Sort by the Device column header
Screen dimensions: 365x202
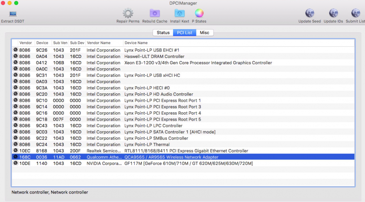[x=42, y=43]
